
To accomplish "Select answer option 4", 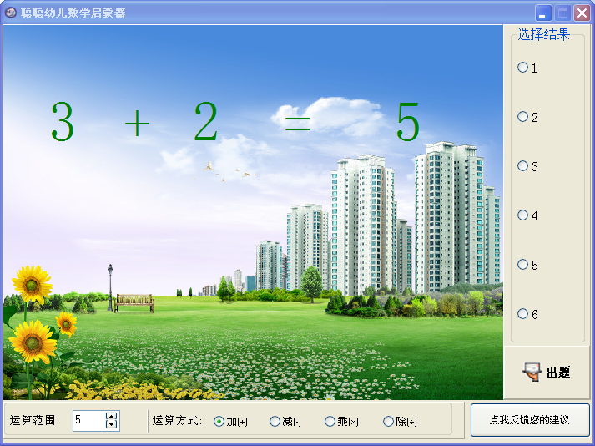I will click(x=527, y=215).
